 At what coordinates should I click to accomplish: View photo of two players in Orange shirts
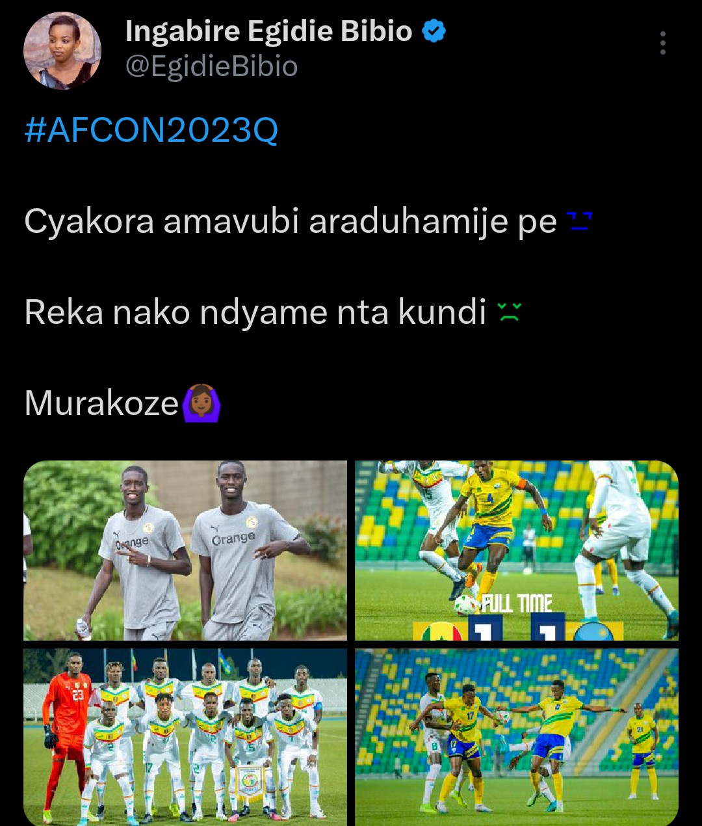coord(185,550)
